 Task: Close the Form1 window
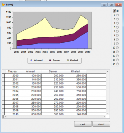(118, 5)
